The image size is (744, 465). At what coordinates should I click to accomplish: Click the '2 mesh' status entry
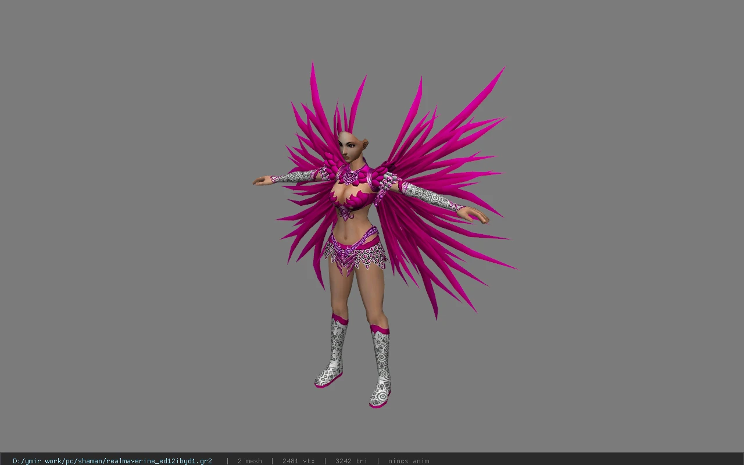point(250,461)
